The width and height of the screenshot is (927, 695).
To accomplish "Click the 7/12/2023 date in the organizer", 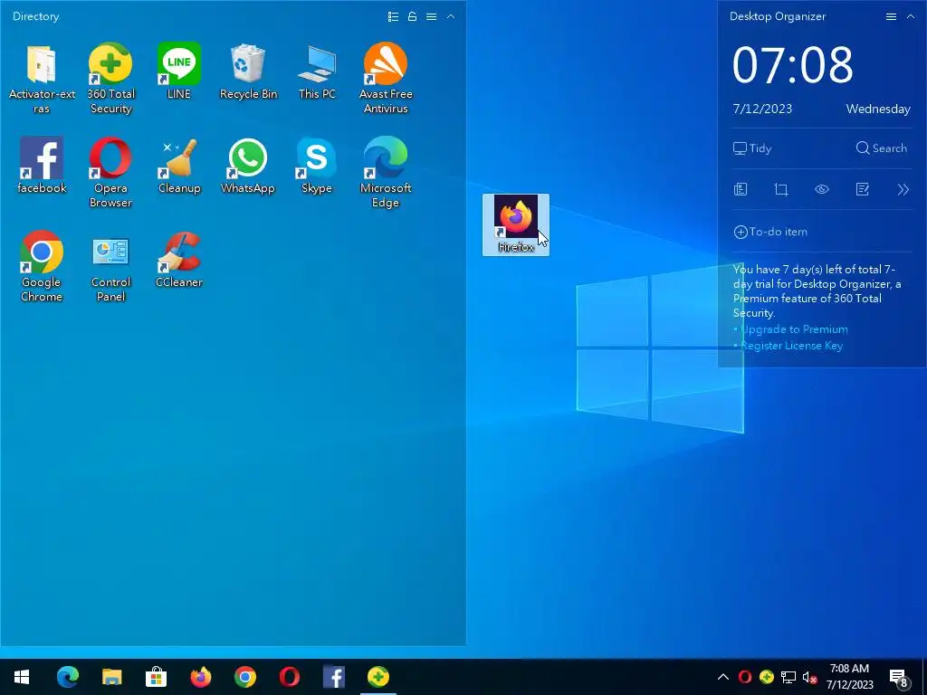I will pyautogui.click(x=762, y=109).
